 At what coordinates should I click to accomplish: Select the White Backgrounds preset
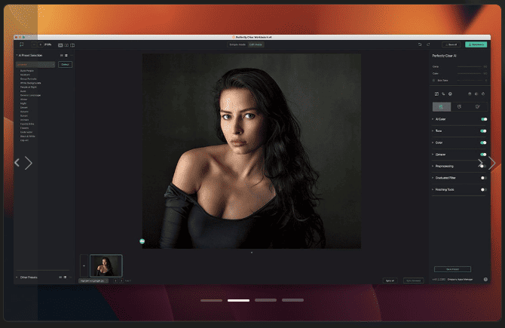coord(31,83)
